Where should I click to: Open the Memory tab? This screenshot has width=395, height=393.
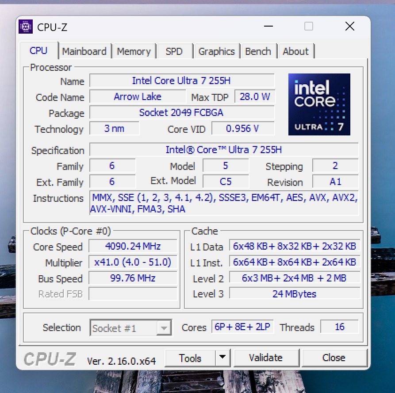(x=134, y=51)
